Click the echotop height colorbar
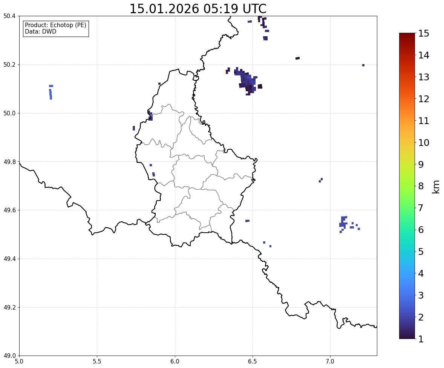This screenshot has height=368, width=444. 407,186
